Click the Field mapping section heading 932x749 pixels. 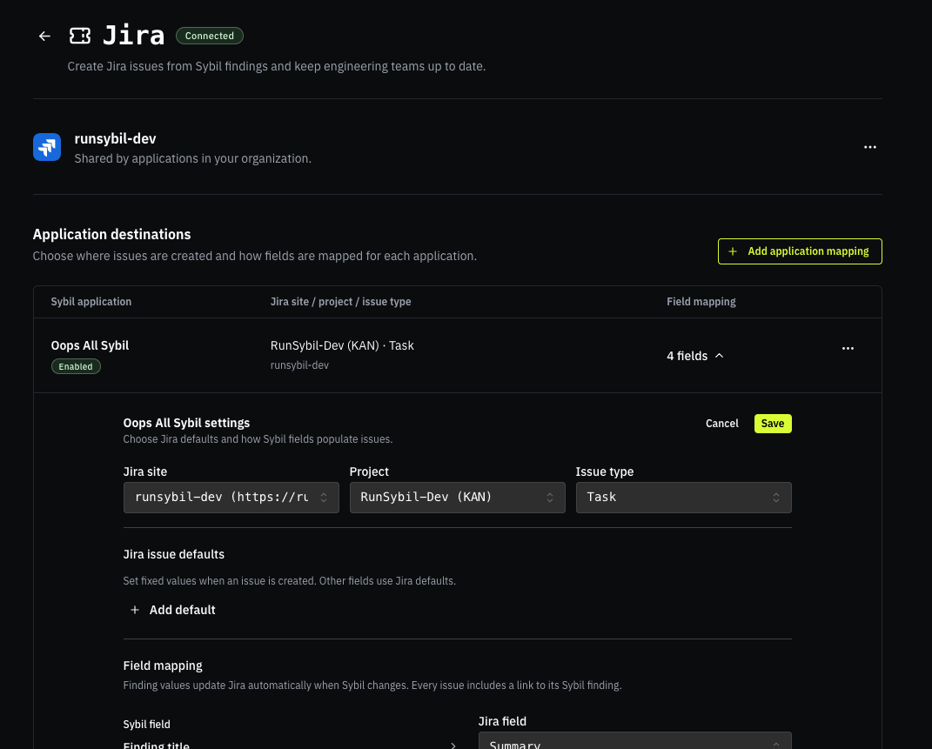coord(162,665)
